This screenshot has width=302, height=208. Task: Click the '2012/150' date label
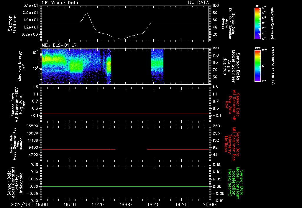21,204
